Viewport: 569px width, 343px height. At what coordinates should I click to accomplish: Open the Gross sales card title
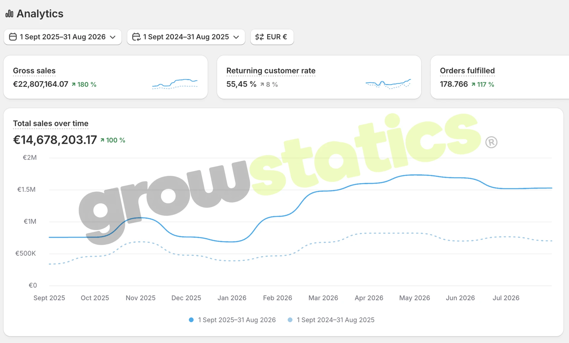click(34, 70)
